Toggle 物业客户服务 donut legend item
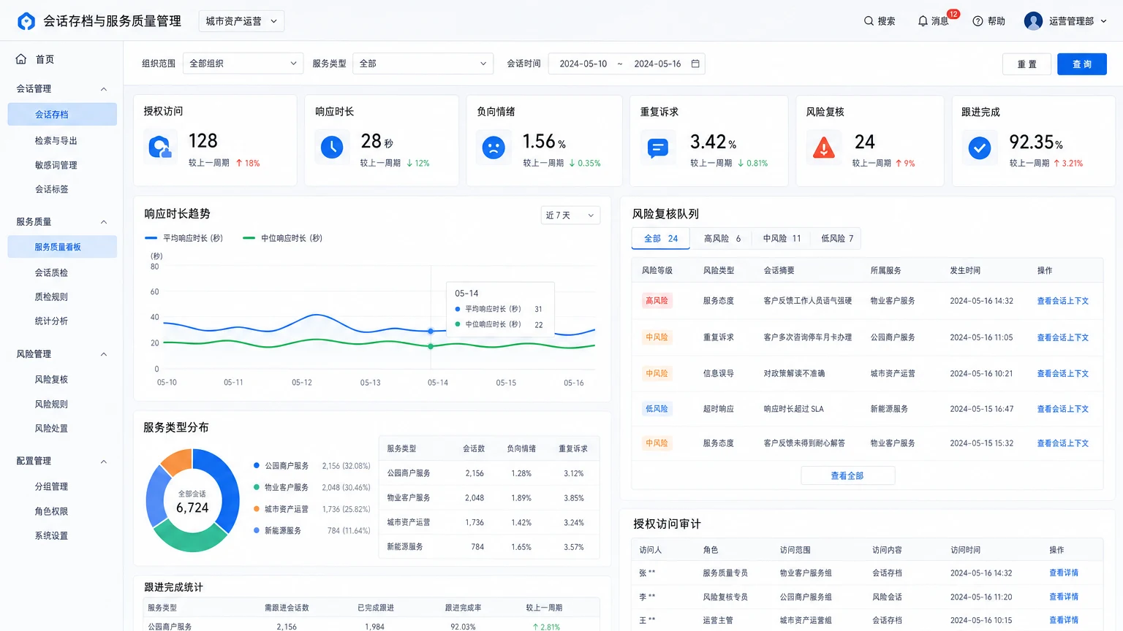The height and width of the screenshot is (631, 1123). click(x=281, y=487)
